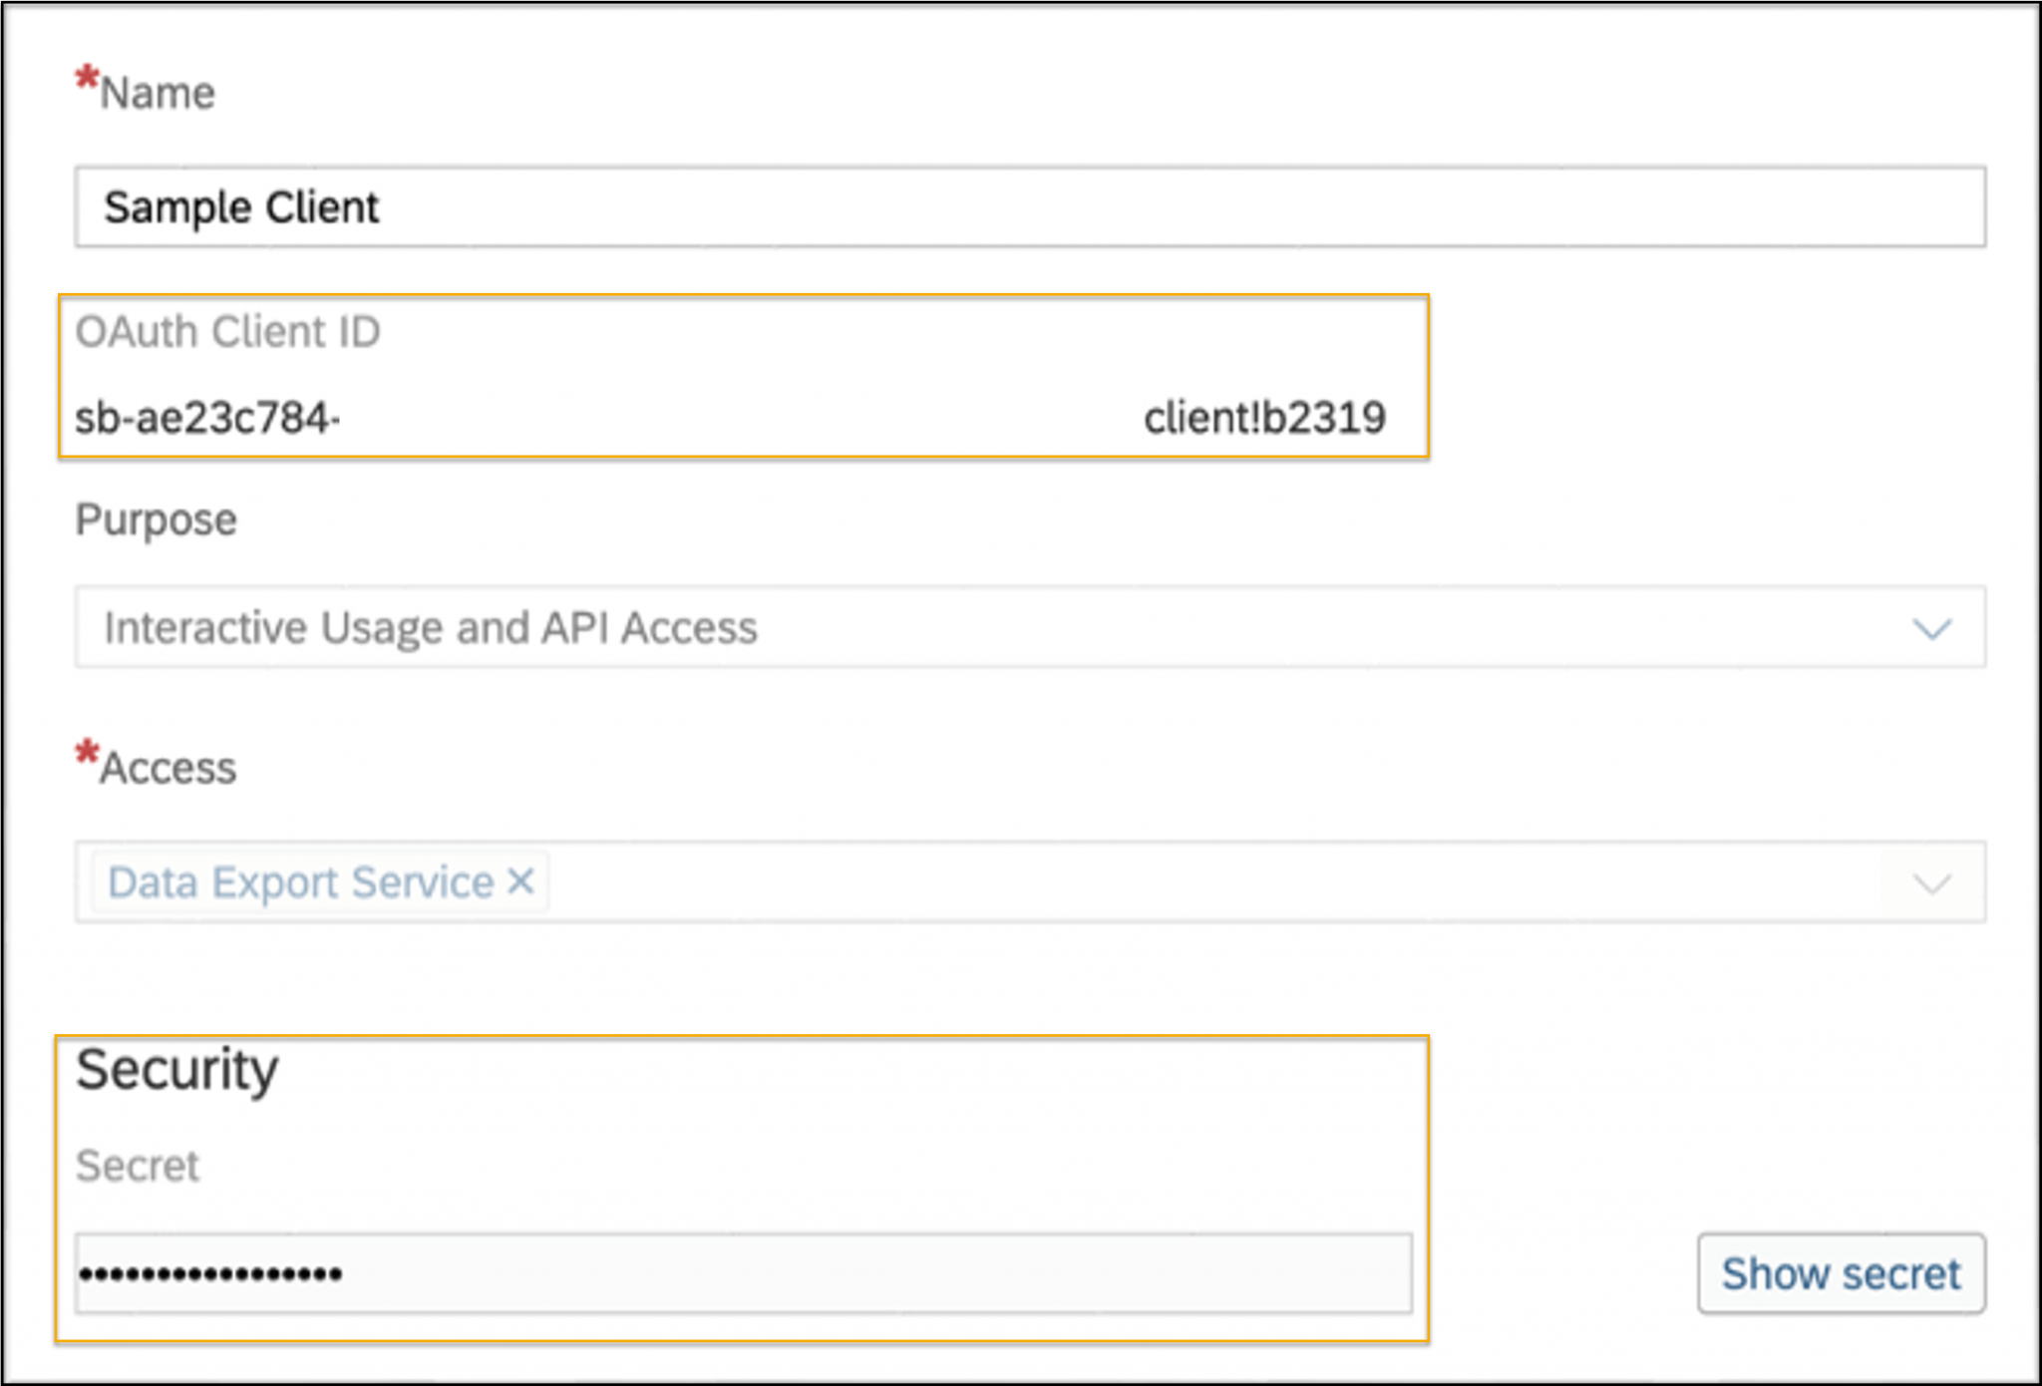Click the required asterisk beside Name
This screenshot has width=2042, height=1386.
[x=86, y=76]
